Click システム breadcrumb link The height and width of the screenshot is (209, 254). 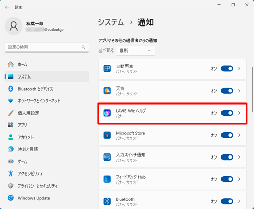point(111,22)
